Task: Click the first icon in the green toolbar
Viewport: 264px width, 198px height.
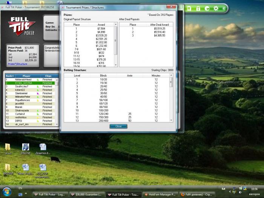Action: (189, 8)
